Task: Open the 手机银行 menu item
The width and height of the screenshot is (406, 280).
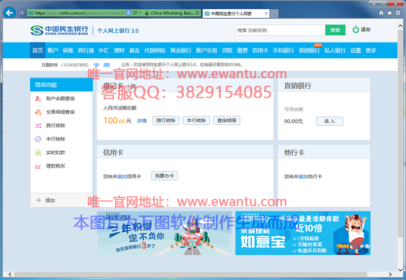Action: pyautogui.click(x=284, y=50)
